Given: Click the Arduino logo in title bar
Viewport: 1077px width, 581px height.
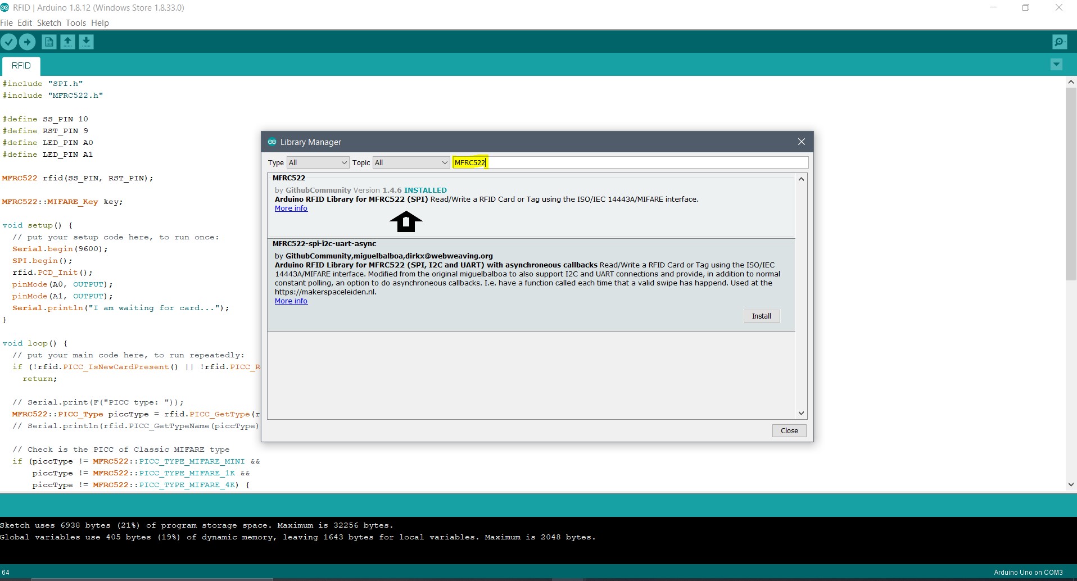Looking at the screenshot, I should click(5, 8).
